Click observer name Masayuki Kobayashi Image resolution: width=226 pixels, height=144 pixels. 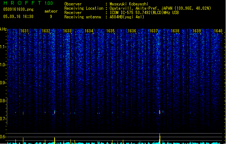pos(129,4)
